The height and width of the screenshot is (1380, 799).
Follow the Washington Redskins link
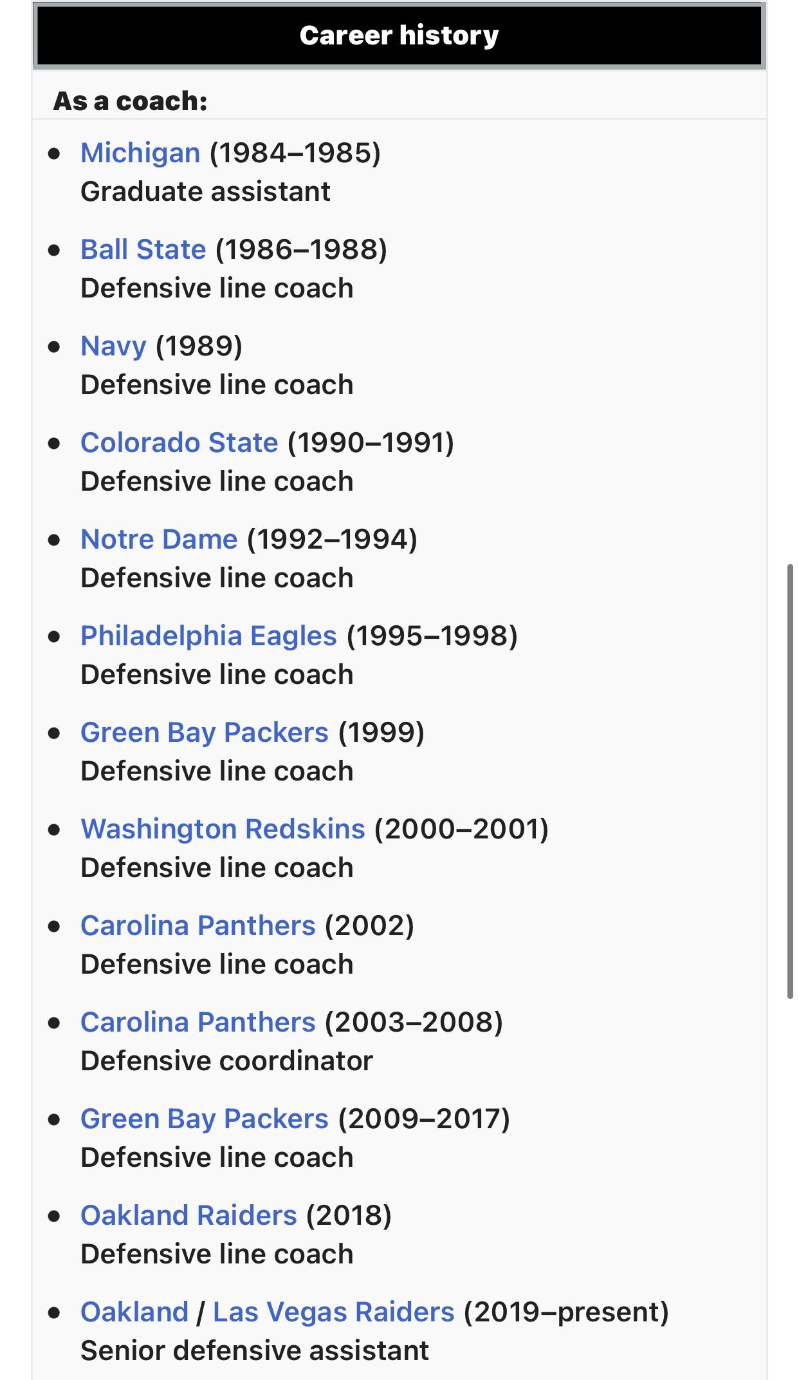coord(223,829)
